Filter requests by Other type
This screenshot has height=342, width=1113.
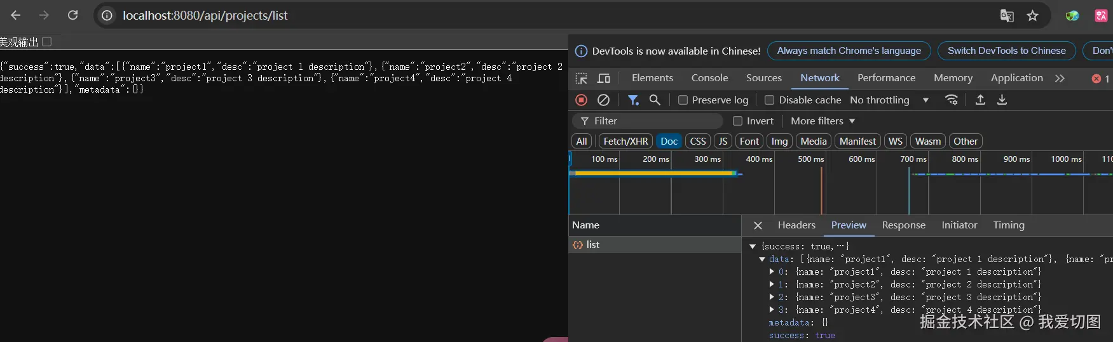click(x=966, y=141)
